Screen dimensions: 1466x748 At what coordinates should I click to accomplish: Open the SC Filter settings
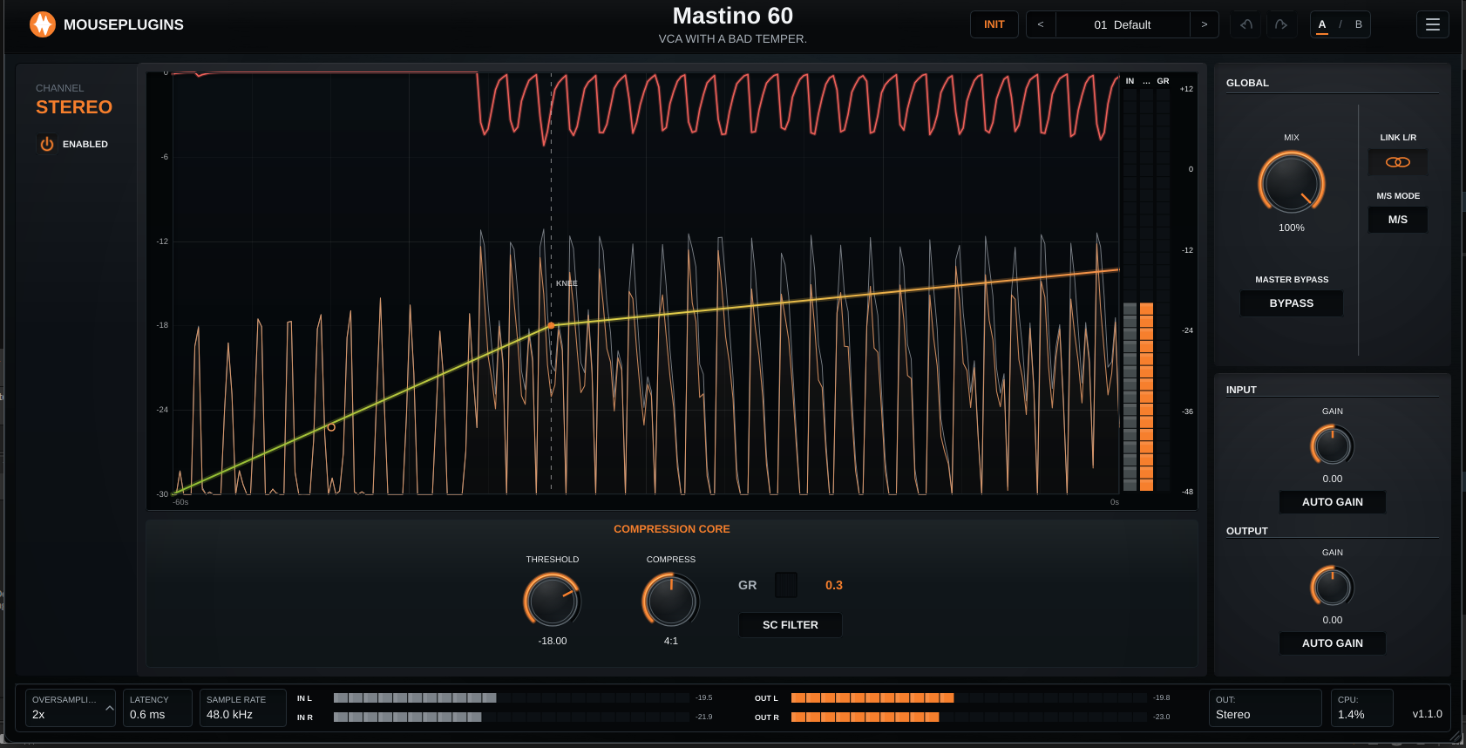coord(791,625)
